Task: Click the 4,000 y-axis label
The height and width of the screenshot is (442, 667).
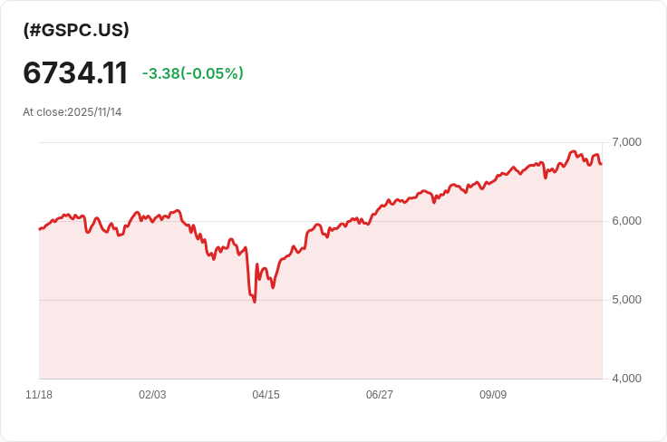Action: [x=626, y=379]
